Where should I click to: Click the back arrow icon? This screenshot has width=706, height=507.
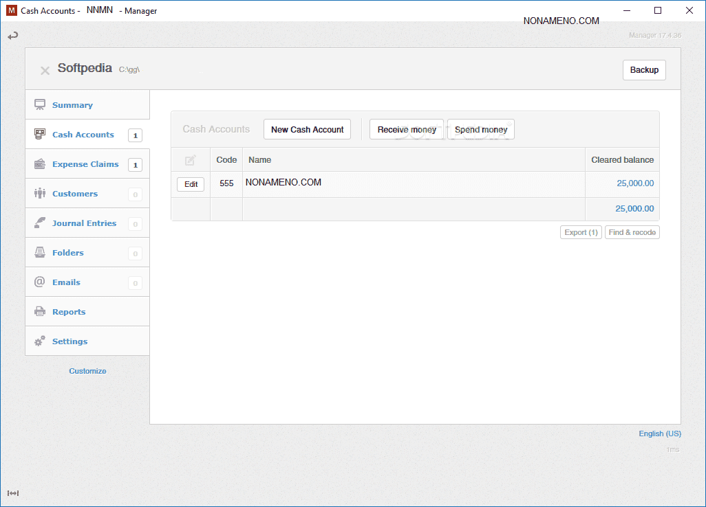click(x=12, y=36)
